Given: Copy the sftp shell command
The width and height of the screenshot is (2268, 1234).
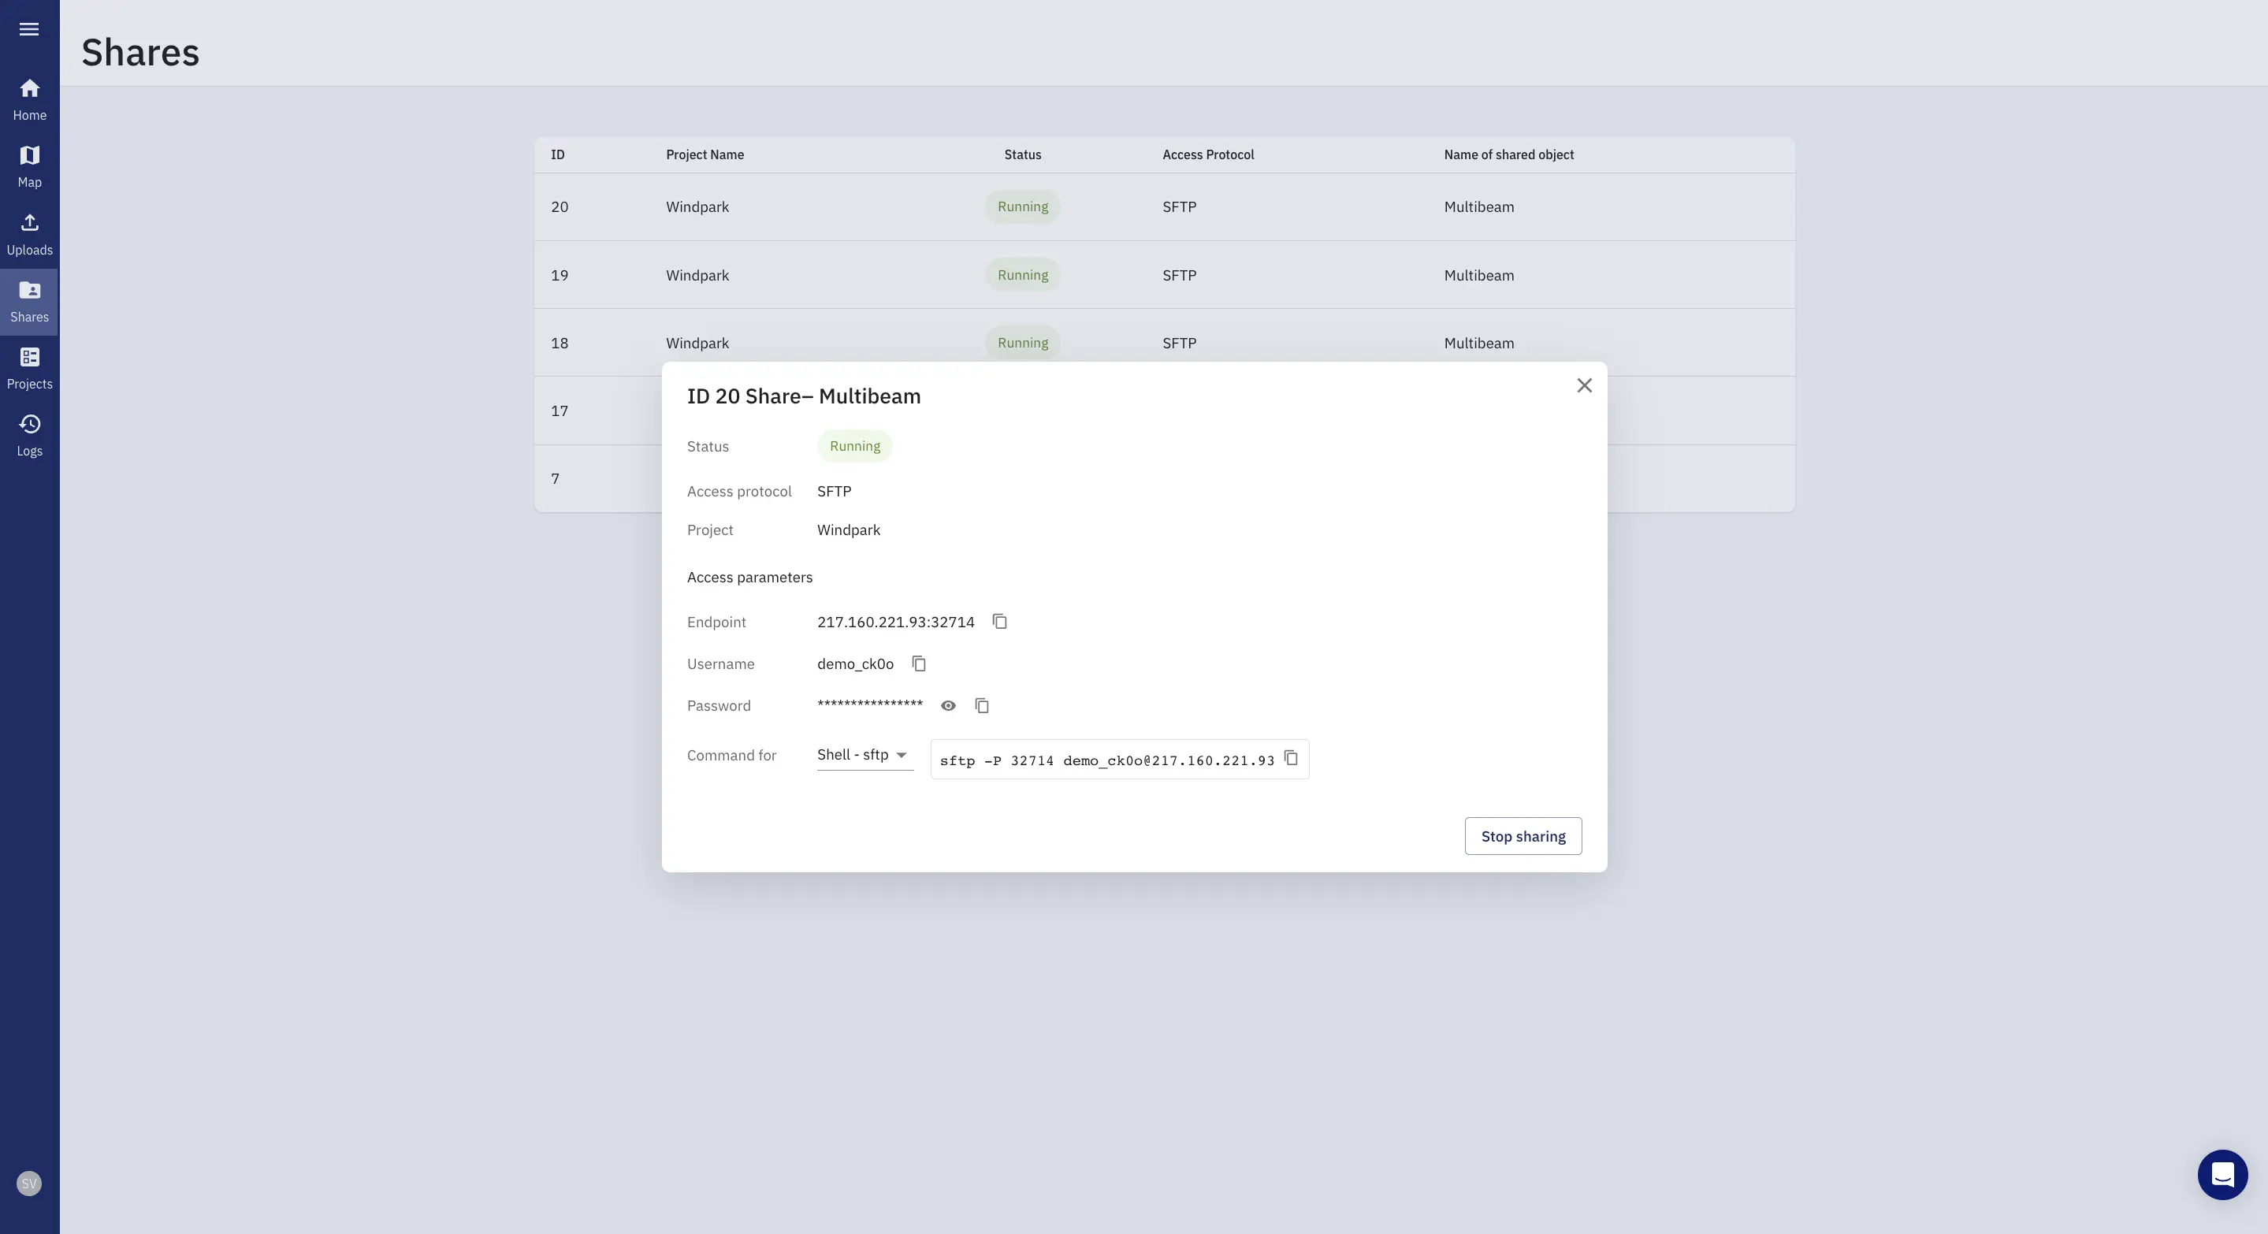Looking at the screenshot, I should tap(1291, 758).
